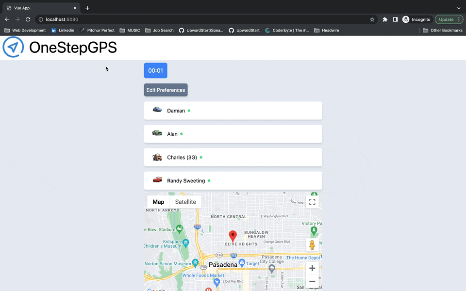Zoom out the map with minus button
This screenshot has height=291, width=466.
[312, 281]
